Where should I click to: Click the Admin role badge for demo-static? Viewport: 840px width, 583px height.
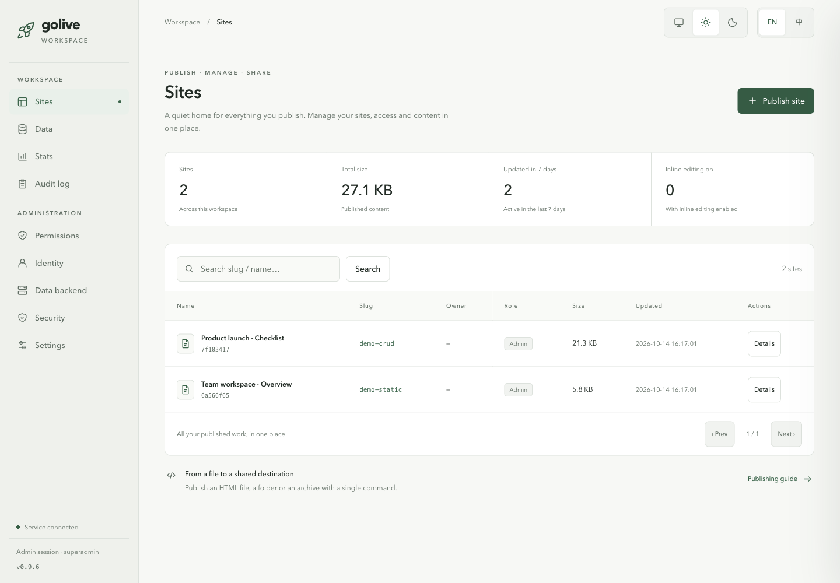tap(519, 390)
